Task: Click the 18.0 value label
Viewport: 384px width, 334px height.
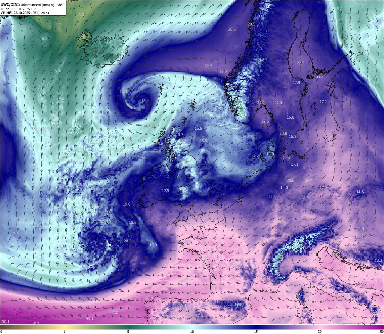Action: pyautogui.click(x=305, y=198)
